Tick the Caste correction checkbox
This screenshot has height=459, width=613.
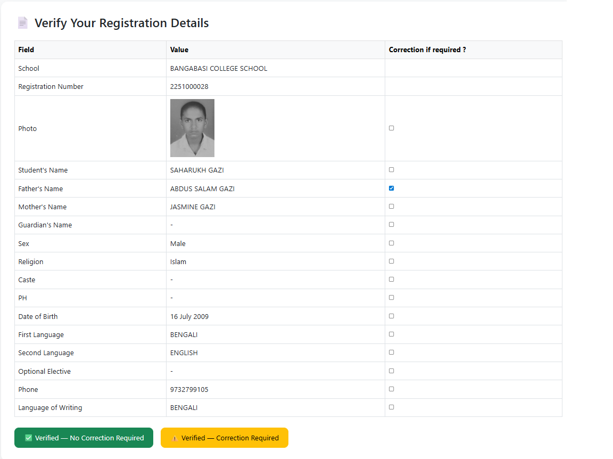[x=391, y=279]
